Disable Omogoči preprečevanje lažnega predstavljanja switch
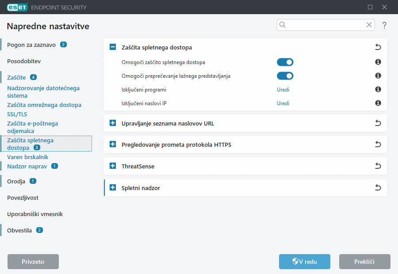398x274 pixels. 285,76
